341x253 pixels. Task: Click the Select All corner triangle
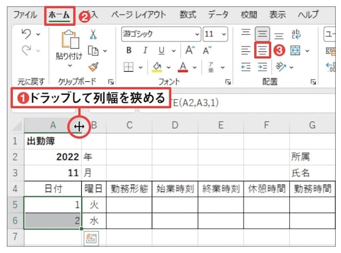point(17,126)
